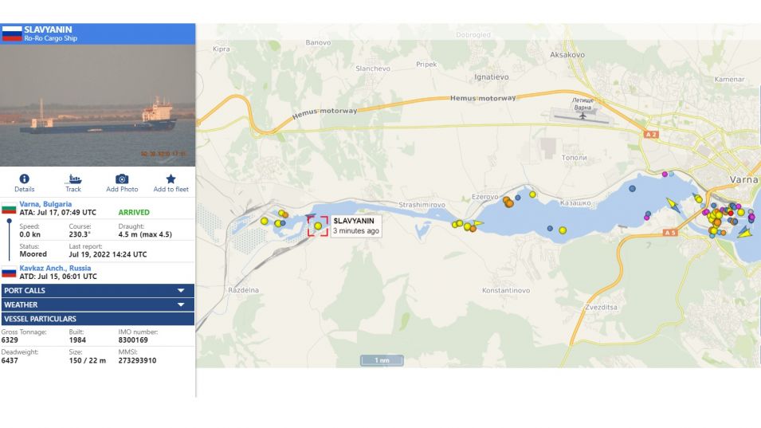The height and width of the screenshot is (428, 761).
Task: Expand the WEATHER section arrow
Action: [x=181, y=304]
